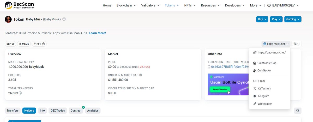313x122 pixels.
Task: Click the info icon next to NFT tag
Action: click(44, 44)
